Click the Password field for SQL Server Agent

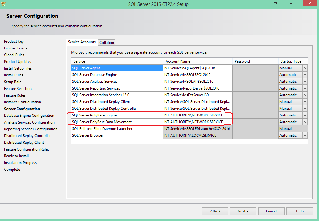click(255, 68)
